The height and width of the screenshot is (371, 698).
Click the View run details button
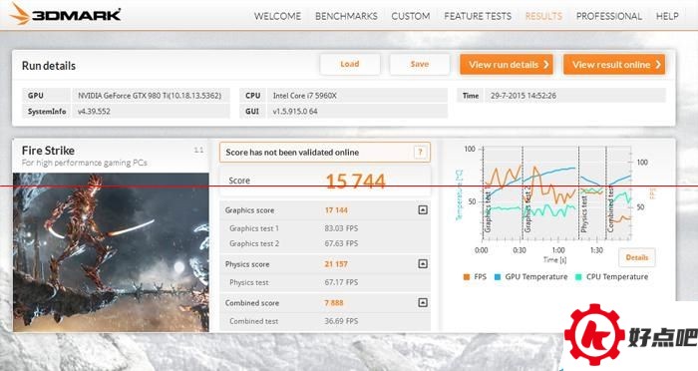coord(507,65)
